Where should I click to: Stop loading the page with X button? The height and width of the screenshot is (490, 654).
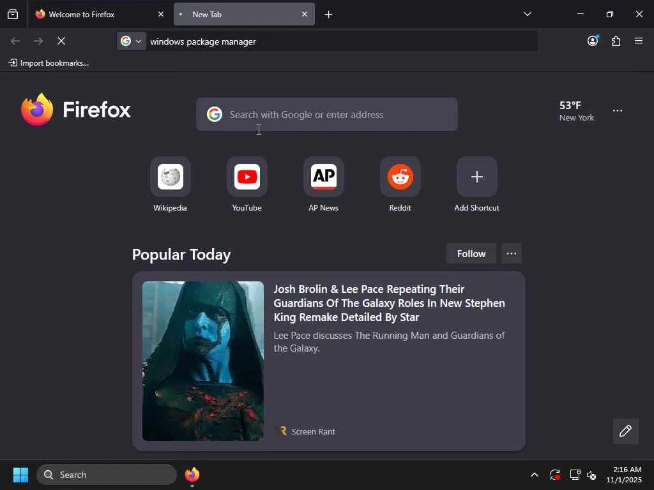point(61,41)
